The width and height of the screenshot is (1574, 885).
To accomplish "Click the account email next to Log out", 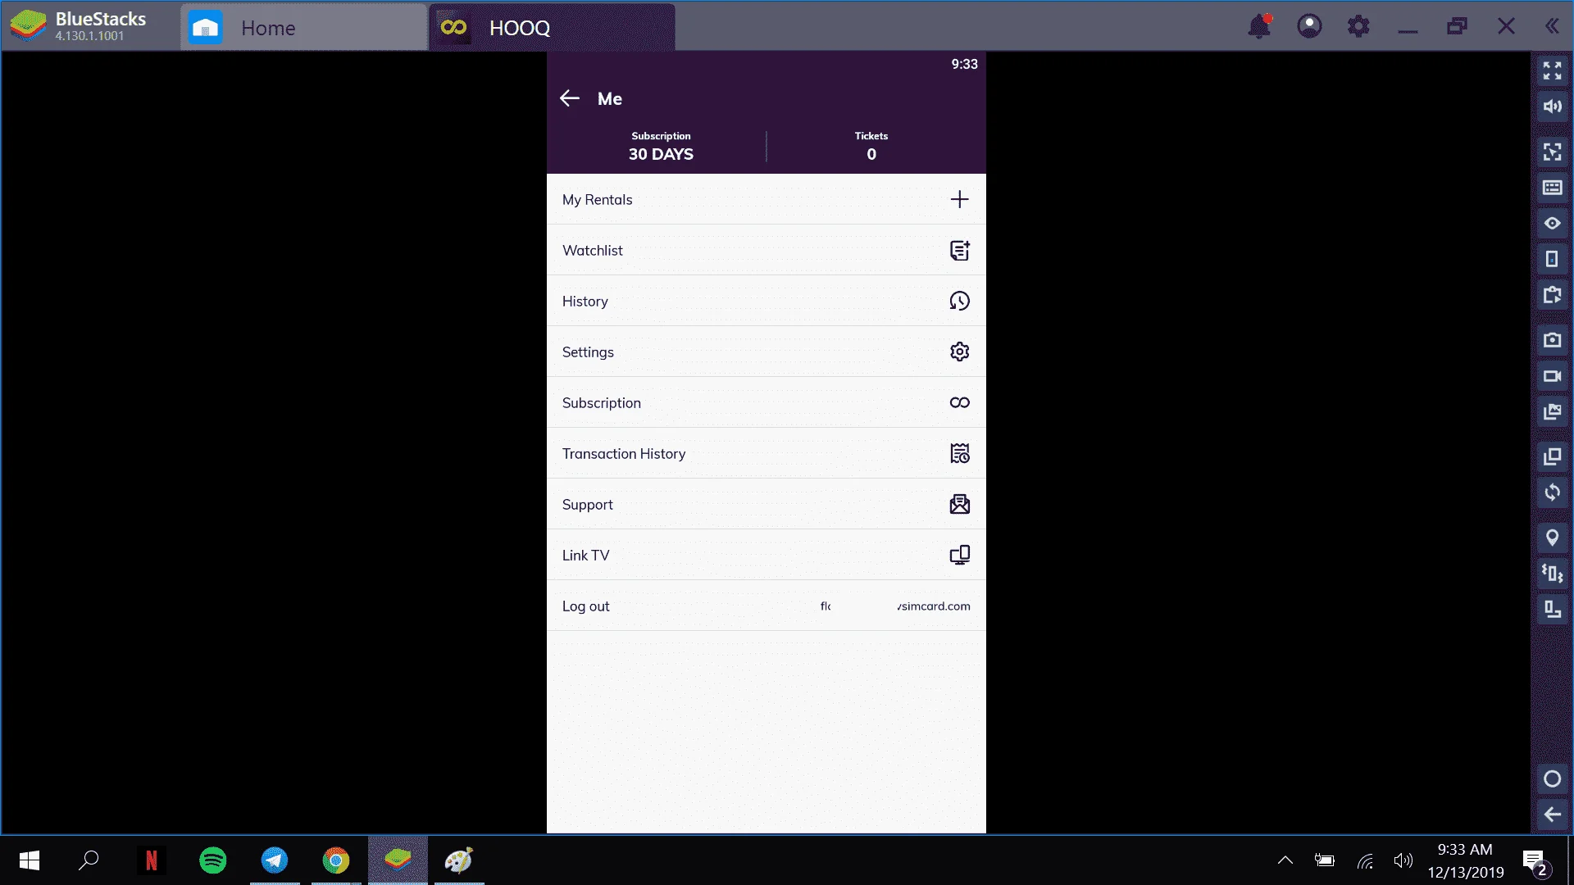I will tap(895, 606).
